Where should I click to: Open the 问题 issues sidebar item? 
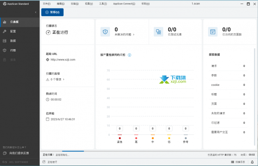[20, 50]
